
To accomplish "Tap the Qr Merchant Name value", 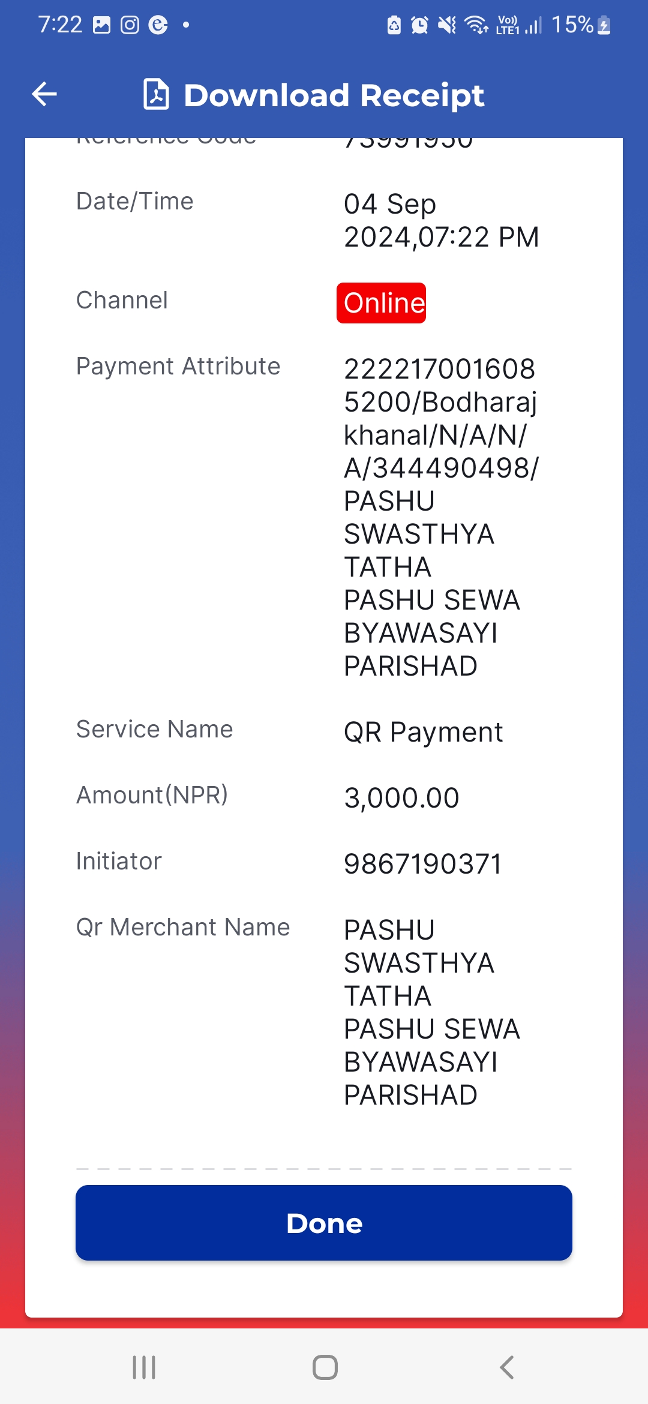I will 431,1012.
